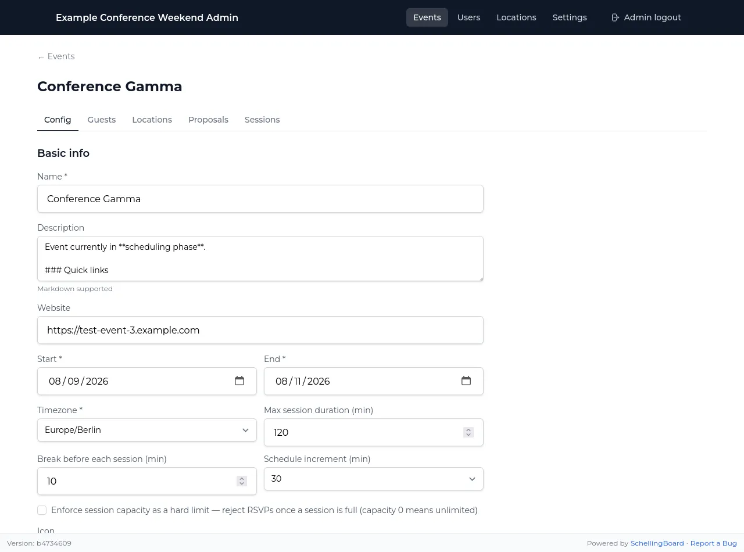744x552 pixels.
Task: Click Max session duration spinner arrows
Action: 468,432
